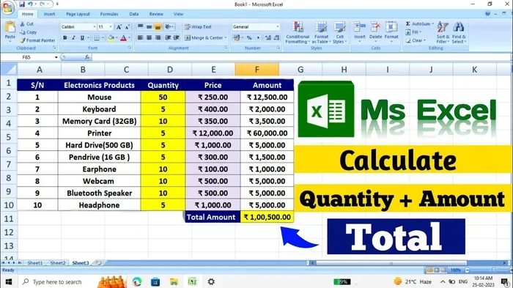Copy the selected cells
The height and width of the screenshot is (288, 513).
[x=28, y=32]
